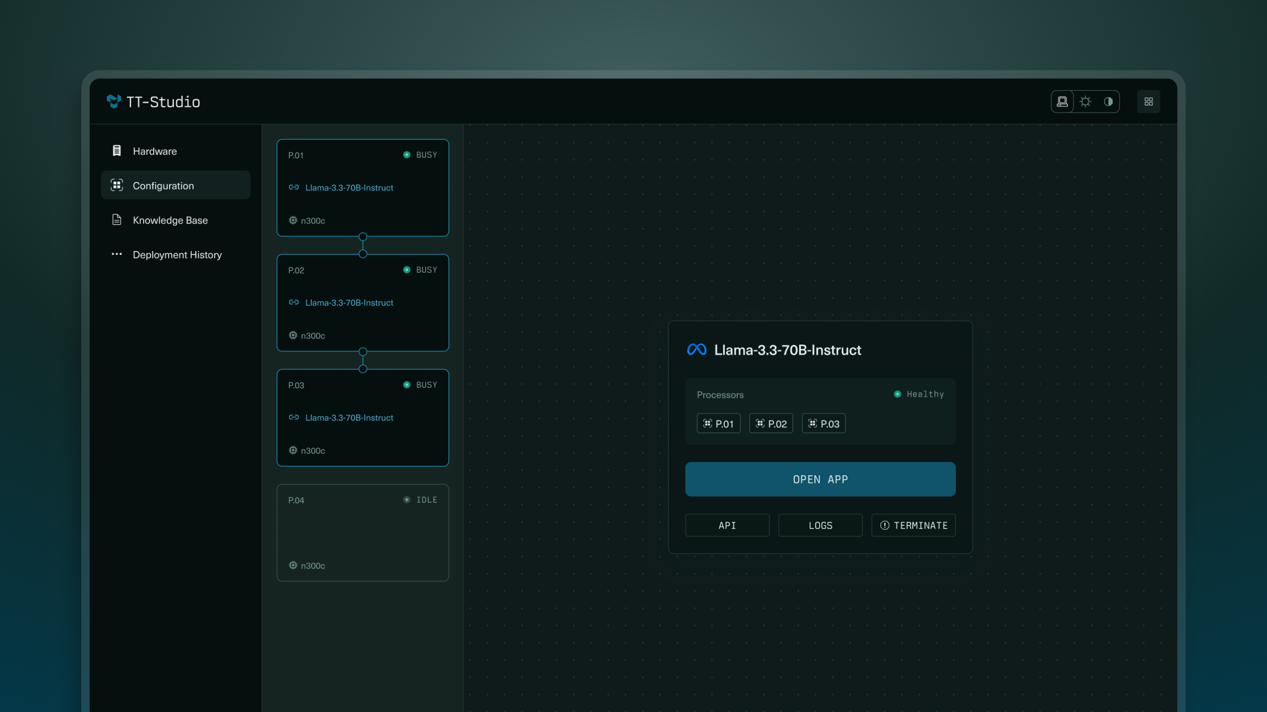Viewport: 1267px width, 712px height.
Task: Click the BUSY status of P.01
Action: [420, 155]
